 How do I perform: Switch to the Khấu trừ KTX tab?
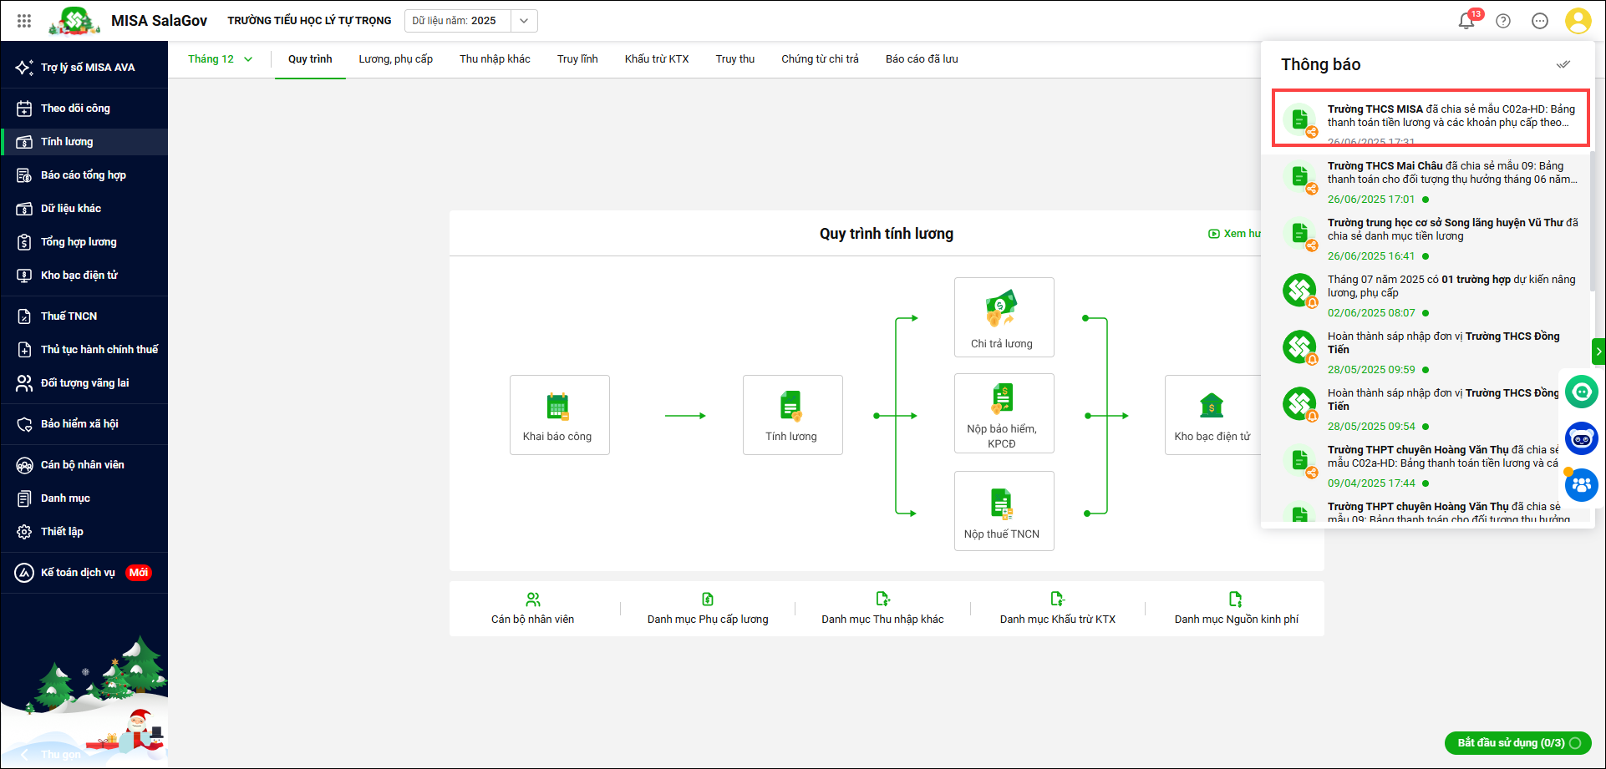tap(656, 59)
